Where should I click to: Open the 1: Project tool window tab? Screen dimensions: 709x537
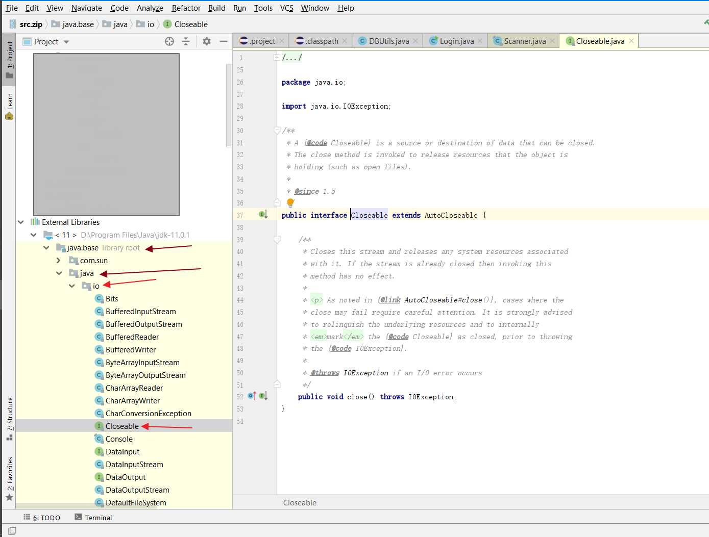point(9,59)
